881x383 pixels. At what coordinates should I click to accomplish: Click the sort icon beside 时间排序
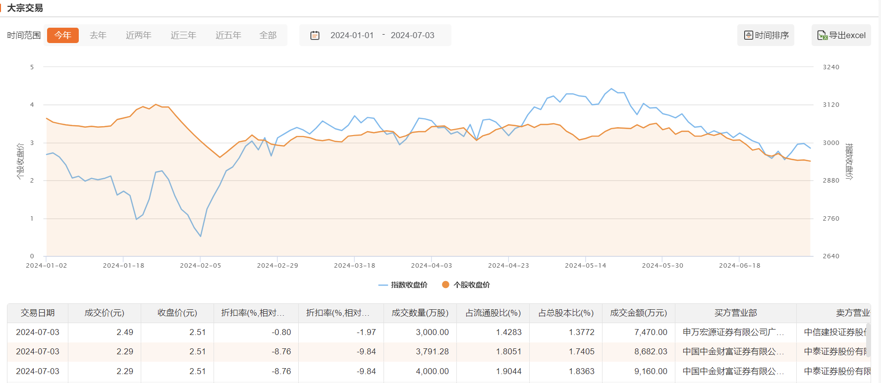pyautogui.click(x=748, y=35)
